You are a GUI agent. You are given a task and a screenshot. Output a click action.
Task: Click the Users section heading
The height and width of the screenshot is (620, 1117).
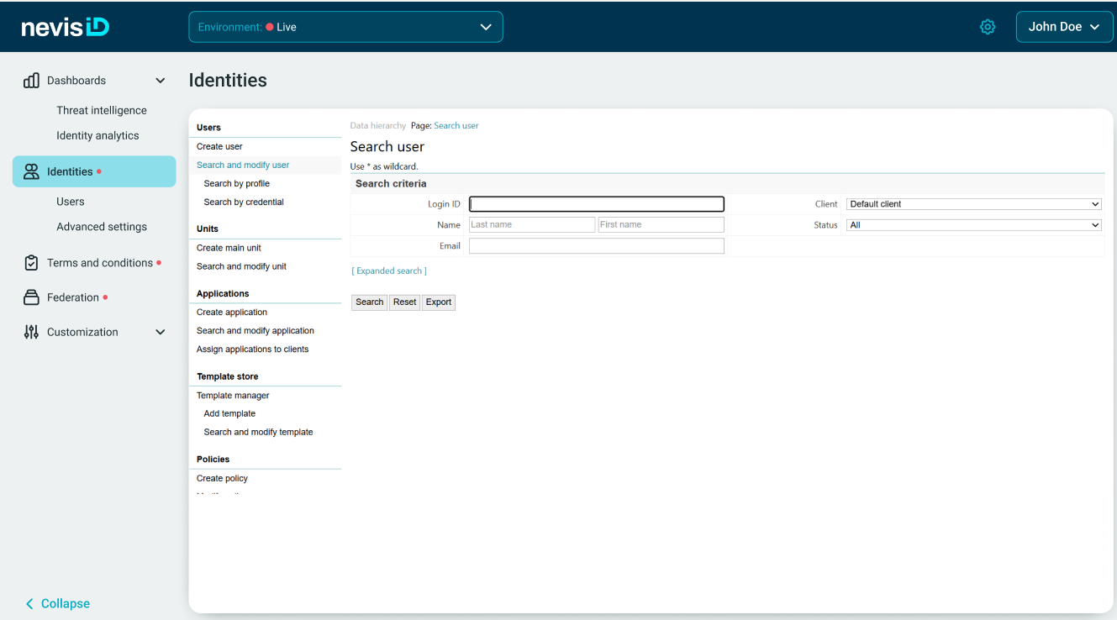tap(208, 128)
